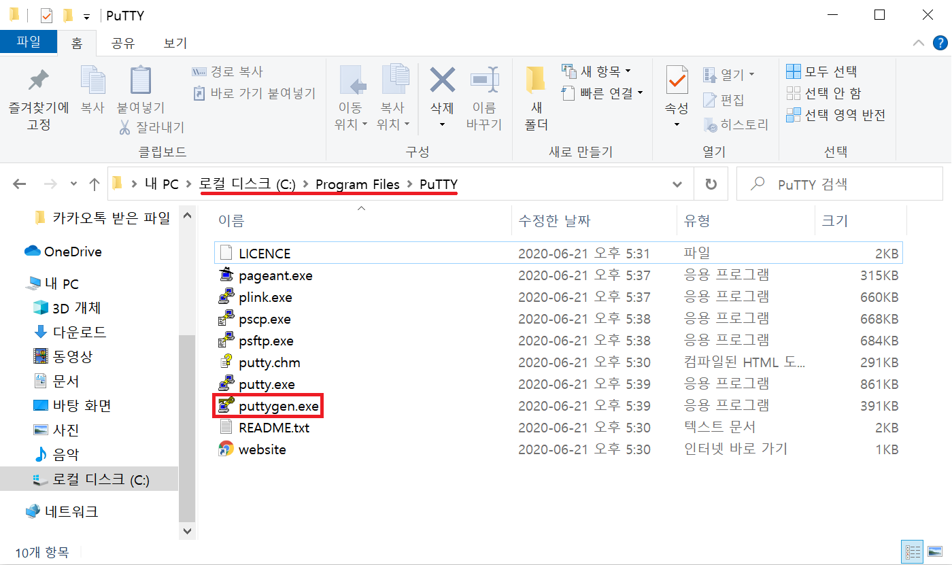Open 동영상 in the navigation pane
The width and height of the screenshot is (952, 565).
[63, 356]
